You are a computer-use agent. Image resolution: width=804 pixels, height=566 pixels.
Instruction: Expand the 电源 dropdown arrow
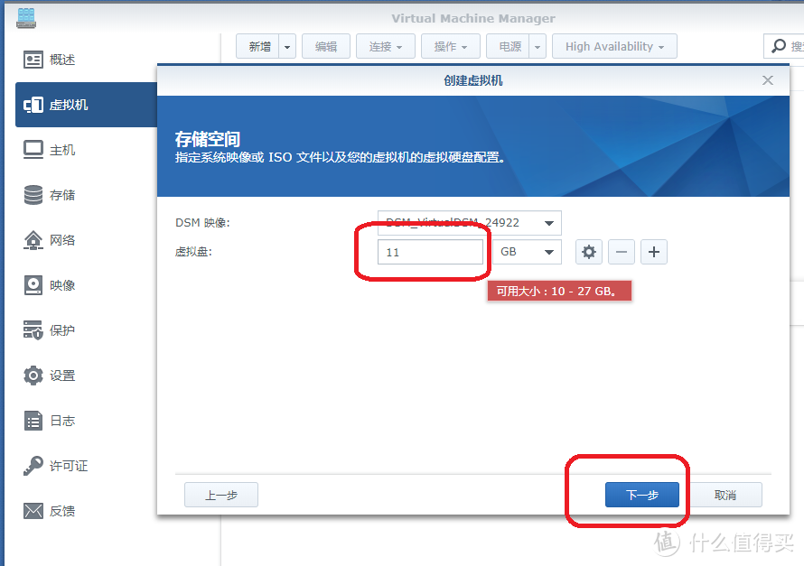coord(538,47)
